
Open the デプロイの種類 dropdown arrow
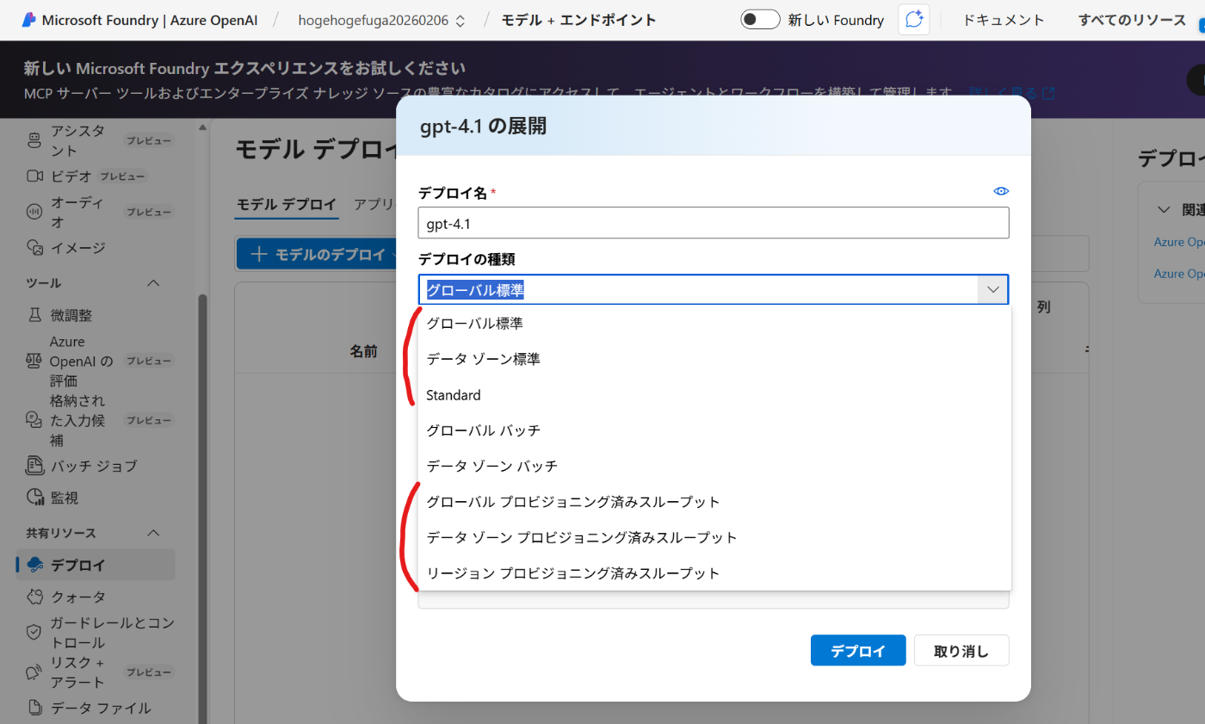tap(993, 290)
